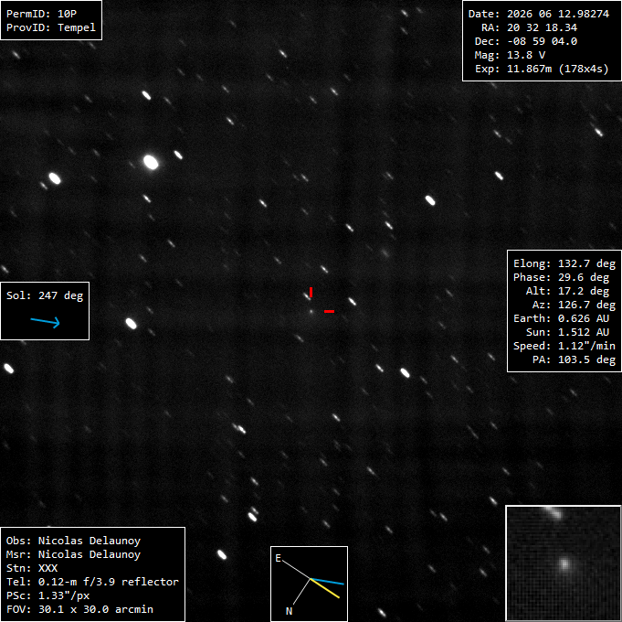The image size is (622, 622).
Task: Click the Az: 126.7 deg value
Action: point(574,305)
